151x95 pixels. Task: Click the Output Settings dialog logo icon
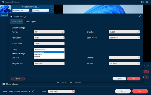pos(11,16)
